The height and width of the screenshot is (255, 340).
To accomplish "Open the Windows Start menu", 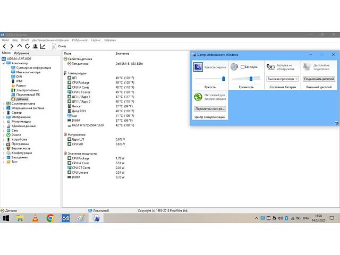I will pos(6,218).
